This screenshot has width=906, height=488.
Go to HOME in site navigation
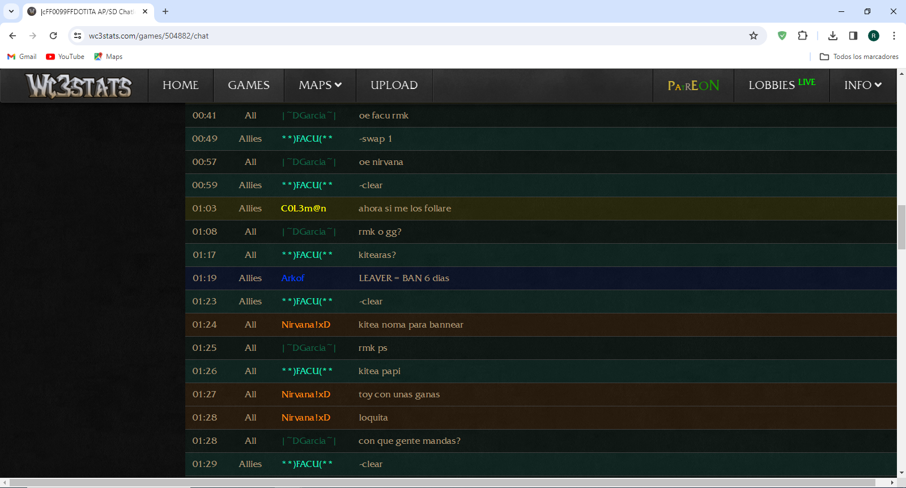click(181, 85)
